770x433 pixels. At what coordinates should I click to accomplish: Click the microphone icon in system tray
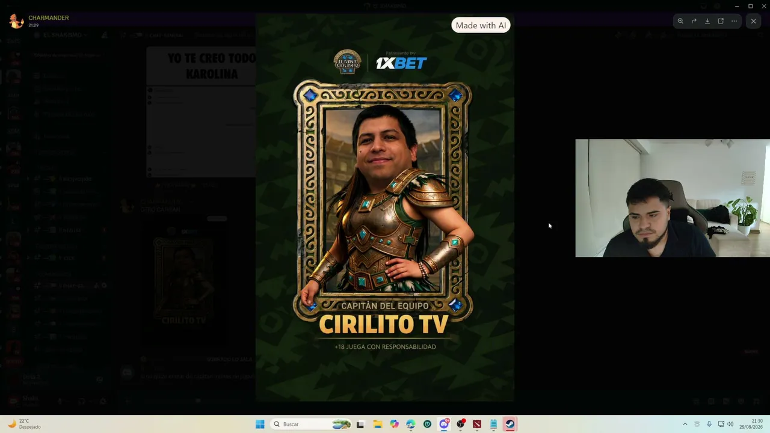pyautogui.click(x=709, y=424)
